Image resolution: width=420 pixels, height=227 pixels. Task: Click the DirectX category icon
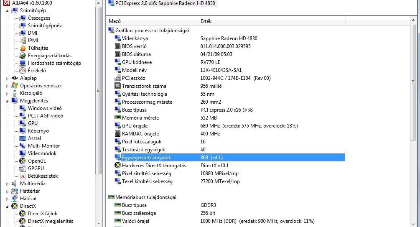pyautogui.click(x=15, y=206)
